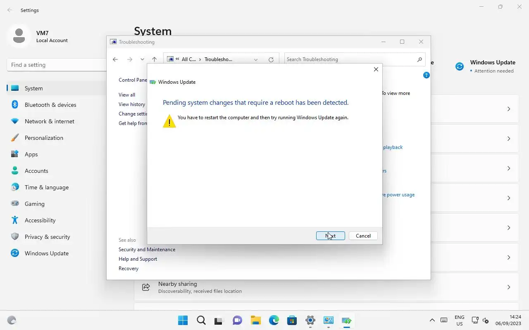Open the Chat app on taskbar
This screenshot has width=529, height=330.
tap(237, 320)
